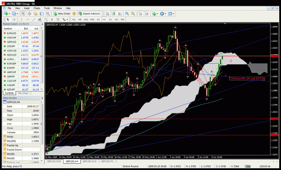Image resolution: width=281 pixels, height=170 pixels.
Task: Select the Text 'A' drawing tool
Action: [x=52, y=19]
